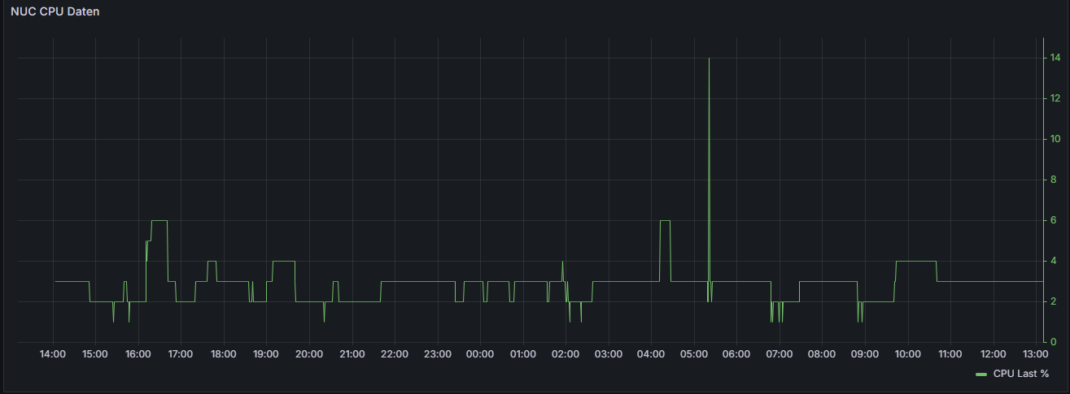
Task: Click the 8 value on the Y axis
Action: coord(1053,180)
